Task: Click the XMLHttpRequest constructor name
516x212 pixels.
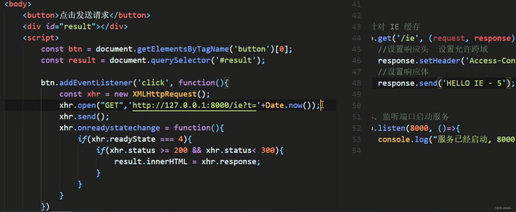Action: click(165, 94)
